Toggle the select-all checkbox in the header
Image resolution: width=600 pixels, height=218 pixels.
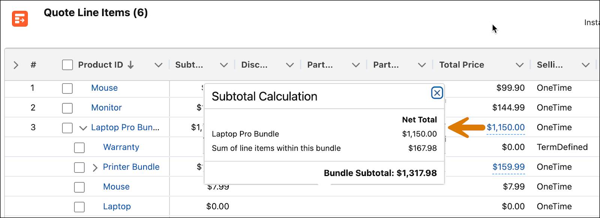[67, 65]
